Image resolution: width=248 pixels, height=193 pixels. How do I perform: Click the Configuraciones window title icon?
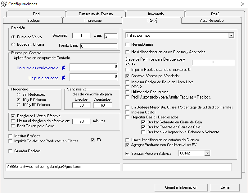tap(4, 4)
